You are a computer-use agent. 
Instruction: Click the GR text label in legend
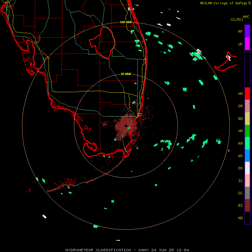coord(240,106)
